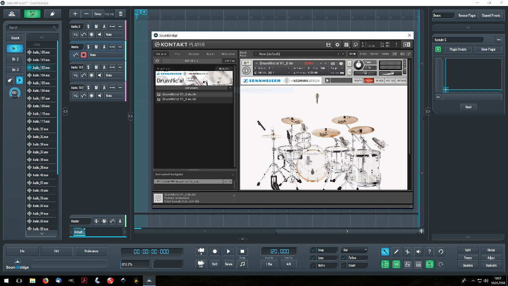This screenshot has height=286, width=508.
Task: Open the DRUMS page in DrumMic'a
Action: click(369, 80)
